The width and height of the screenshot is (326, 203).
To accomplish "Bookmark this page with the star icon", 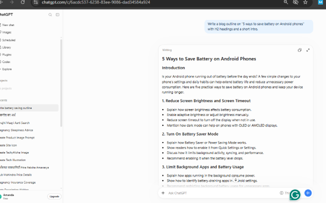I will click(x=305, y=2).
